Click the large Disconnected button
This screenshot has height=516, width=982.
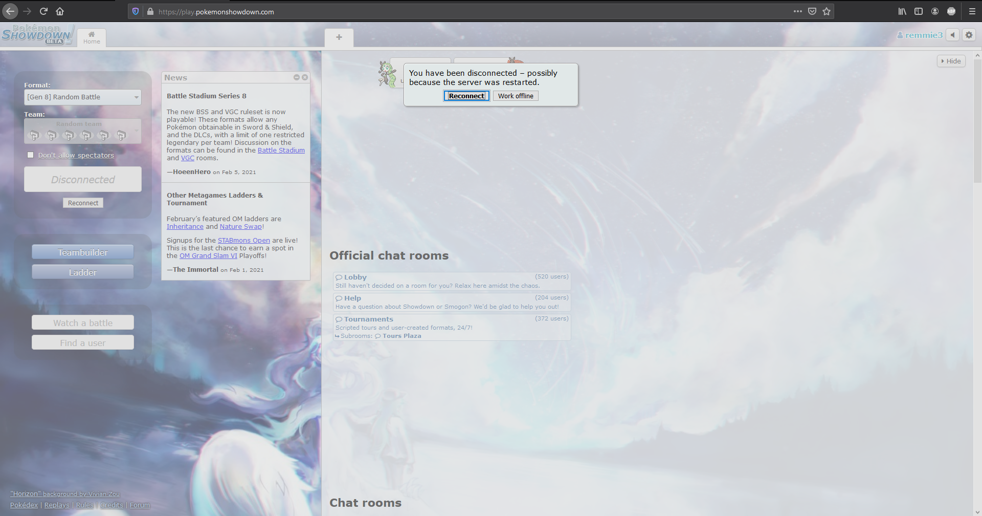point(83,180)
